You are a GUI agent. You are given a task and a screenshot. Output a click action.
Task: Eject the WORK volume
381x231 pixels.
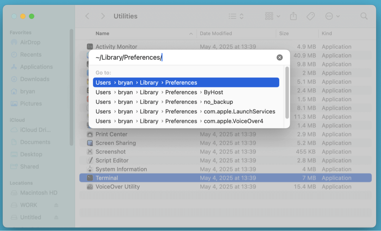pos(56,205)
